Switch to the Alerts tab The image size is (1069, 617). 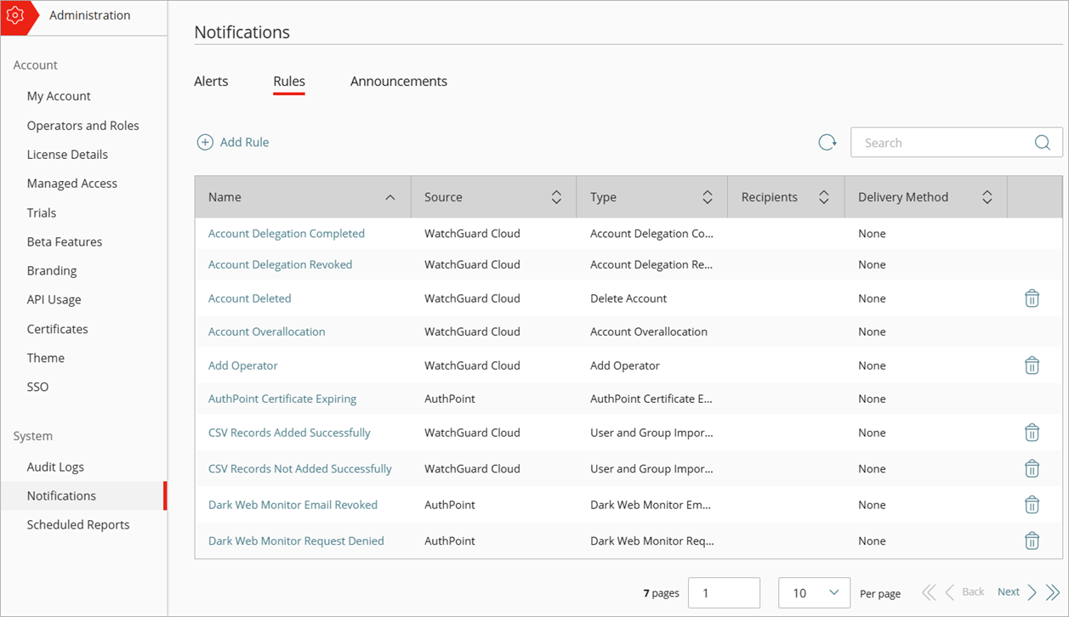coord(211,81)
